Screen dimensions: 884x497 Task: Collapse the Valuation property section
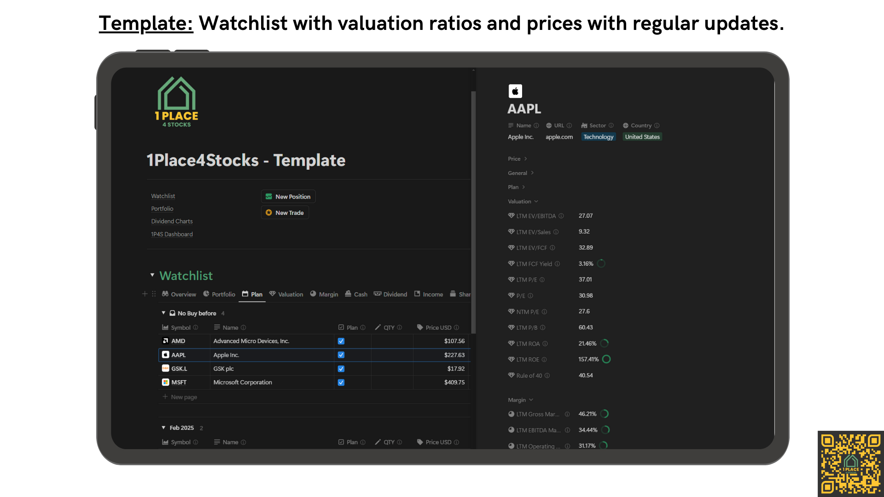523,202
